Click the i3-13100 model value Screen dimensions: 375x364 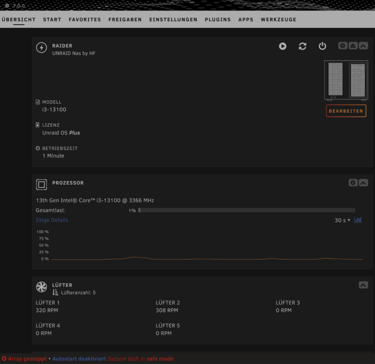(54, 110)
